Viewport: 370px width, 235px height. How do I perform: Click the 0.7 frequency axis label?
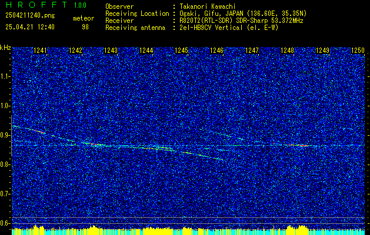point(5,194)
